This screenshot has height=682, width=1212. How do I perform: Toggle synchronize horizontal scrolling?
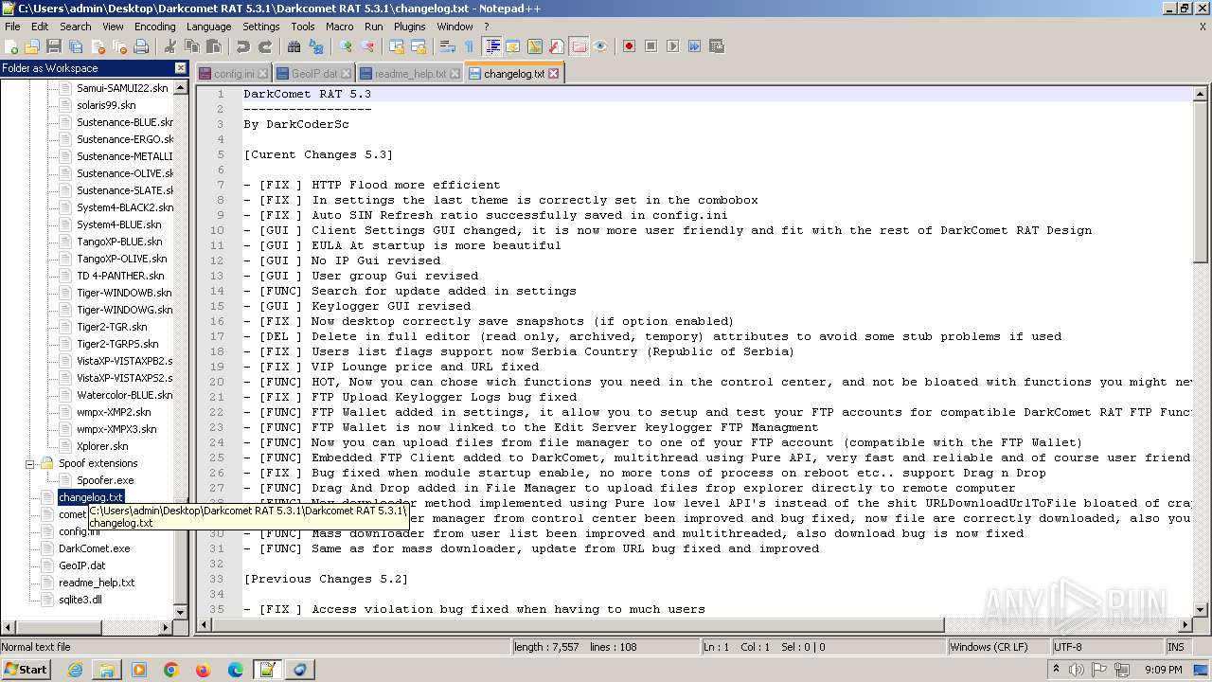coord(419,46)
